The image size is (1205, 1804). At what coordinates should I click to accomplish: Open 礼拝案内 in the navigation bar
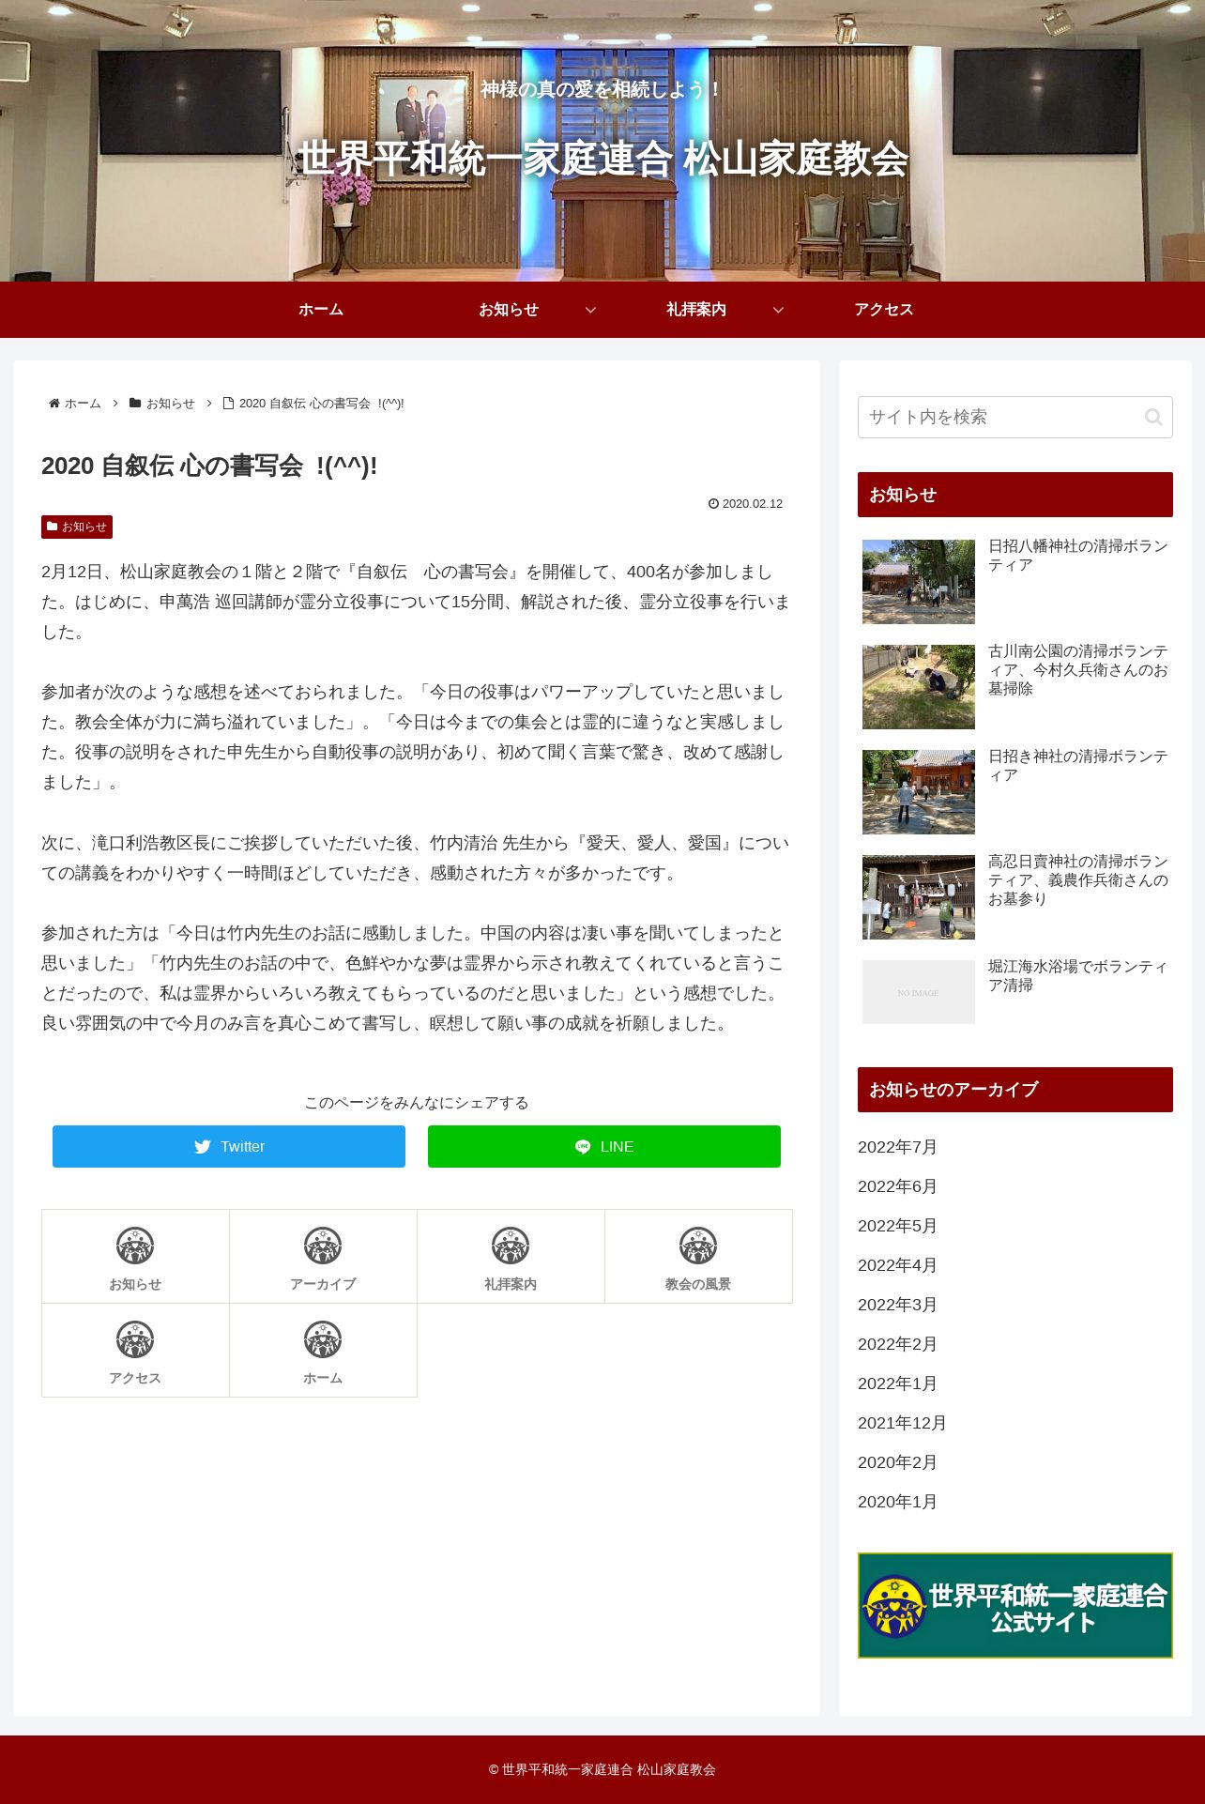tap(696, 310)
